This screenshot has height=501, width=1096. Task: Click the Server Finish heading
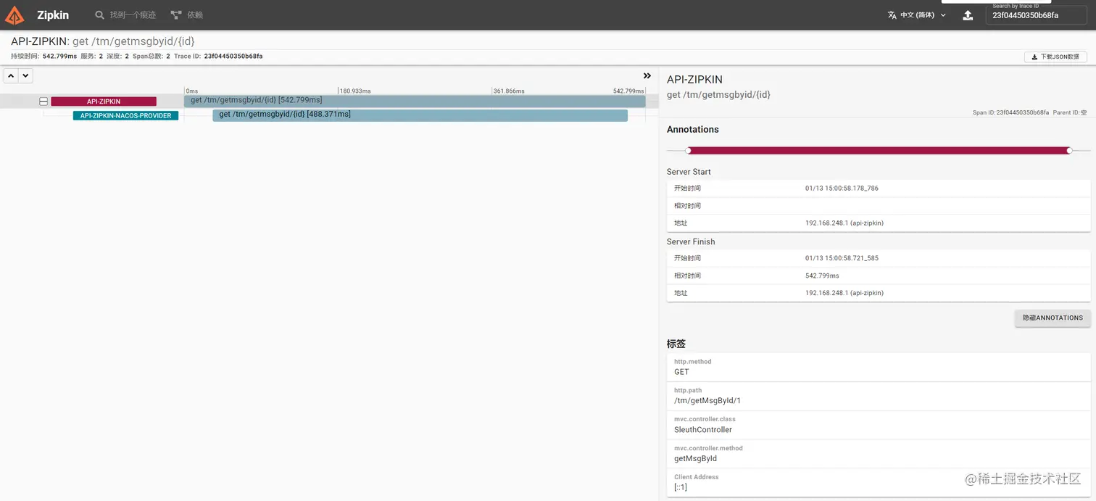[691, 241]
